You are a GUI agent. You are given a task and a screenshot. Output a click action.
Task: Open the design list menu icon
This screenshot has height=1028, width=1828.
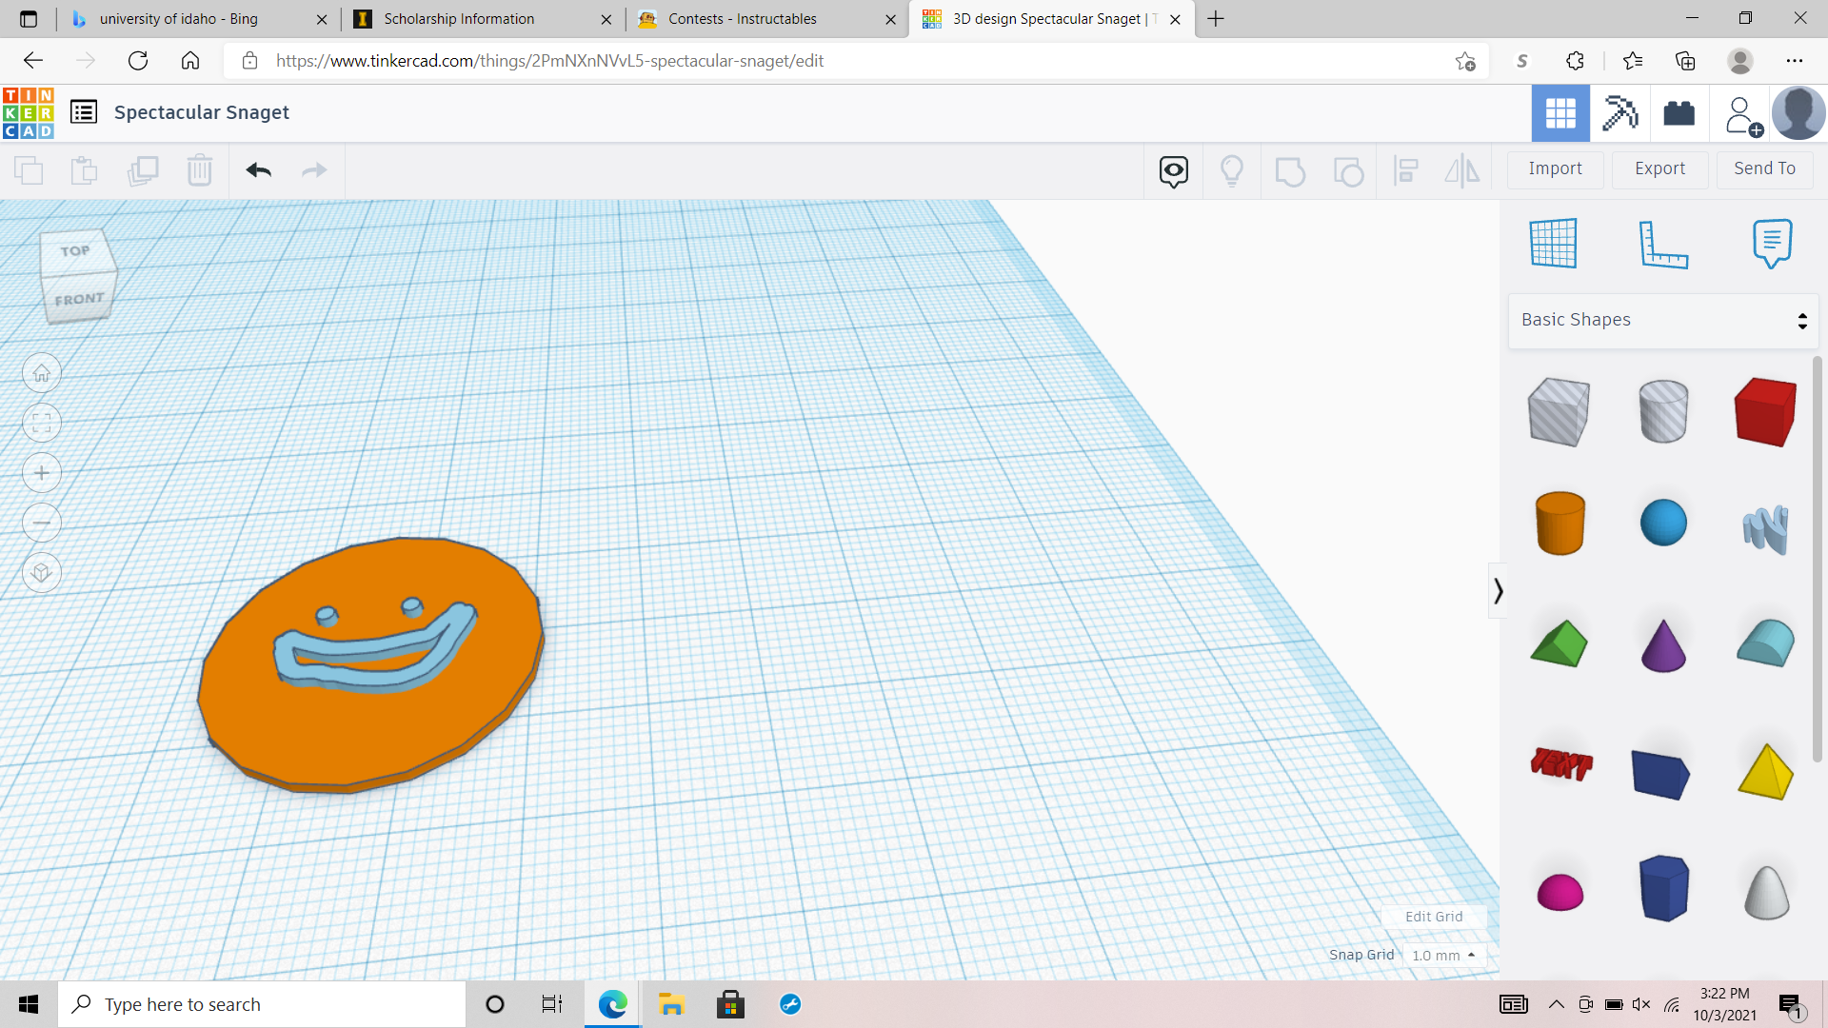tap(84, 112)
